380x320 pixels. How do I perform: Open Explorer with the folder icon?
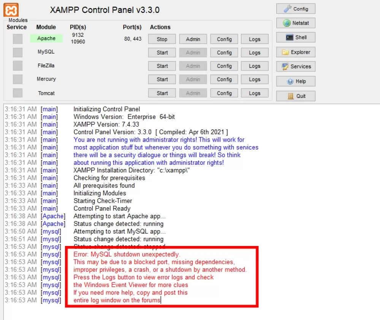296,52
